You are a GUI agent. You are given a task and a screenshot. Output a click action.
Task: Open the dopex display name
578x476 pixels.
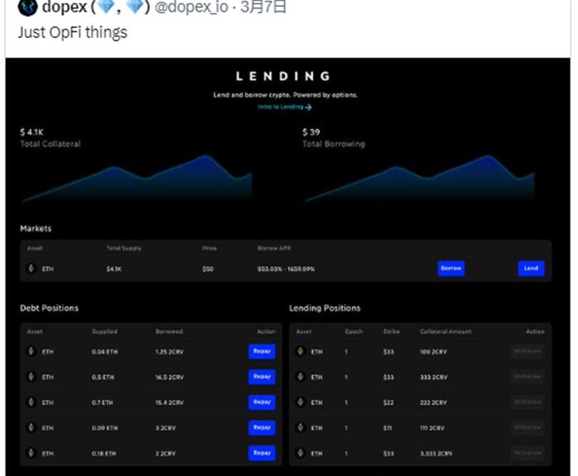(x=96, y=6)
